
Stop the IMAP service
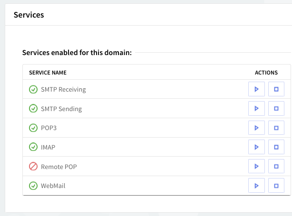pyautogui.click(x=276, y=147)
